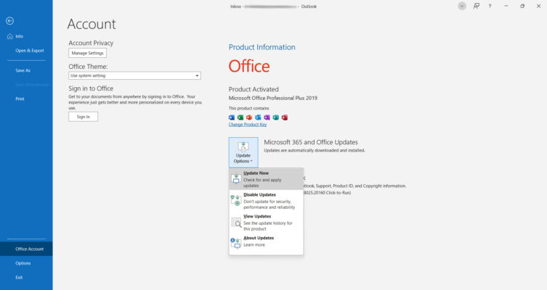Go to Open & Export in the sidebar
The image size is (547, 290).
click(30, 51)
